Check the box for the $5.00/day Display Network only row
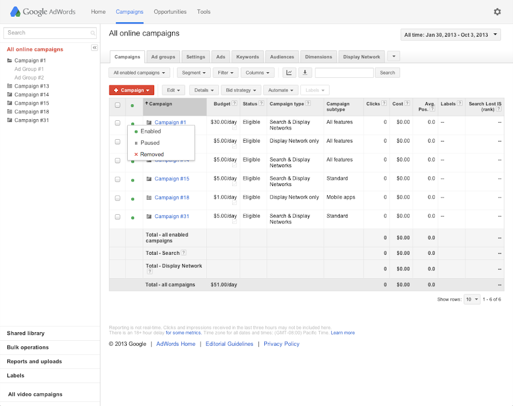This screenshot has width=513, height=406. [118, 141]
